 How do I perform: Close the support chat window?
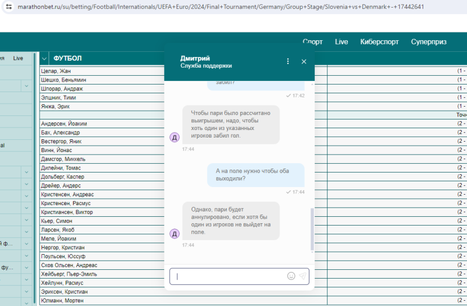point(304,61)
